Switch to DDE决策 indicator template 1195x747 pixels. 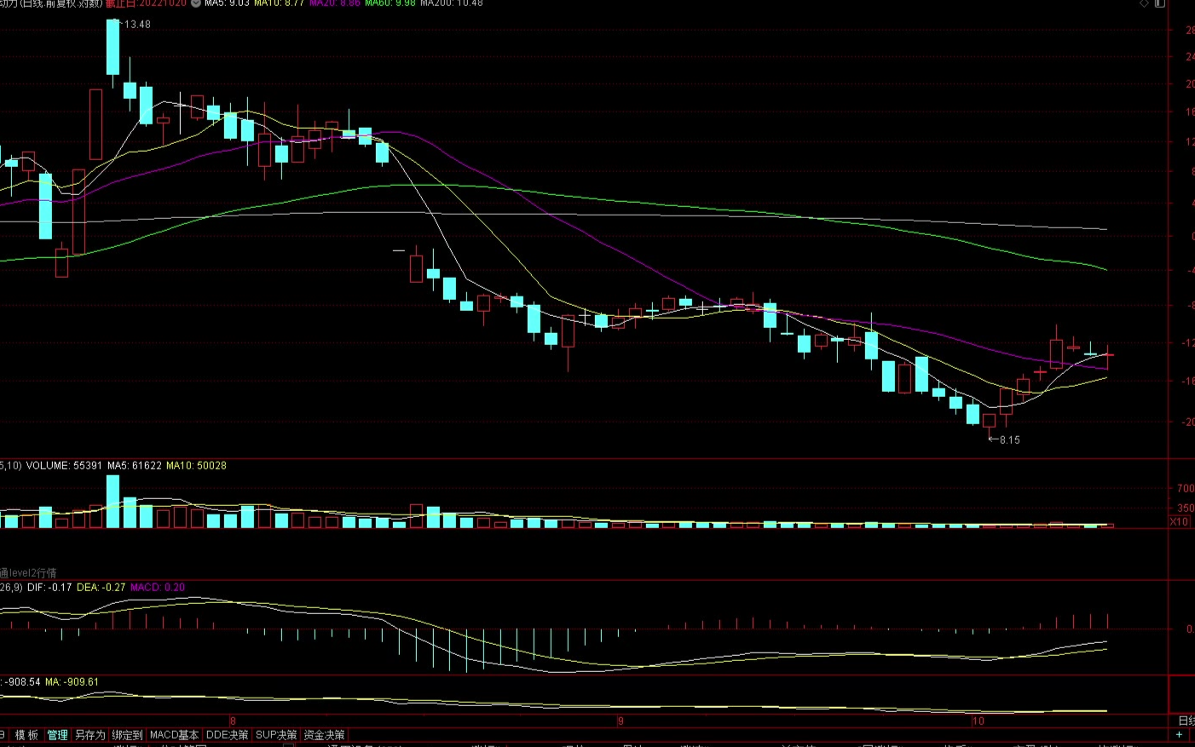pos(227,734)
